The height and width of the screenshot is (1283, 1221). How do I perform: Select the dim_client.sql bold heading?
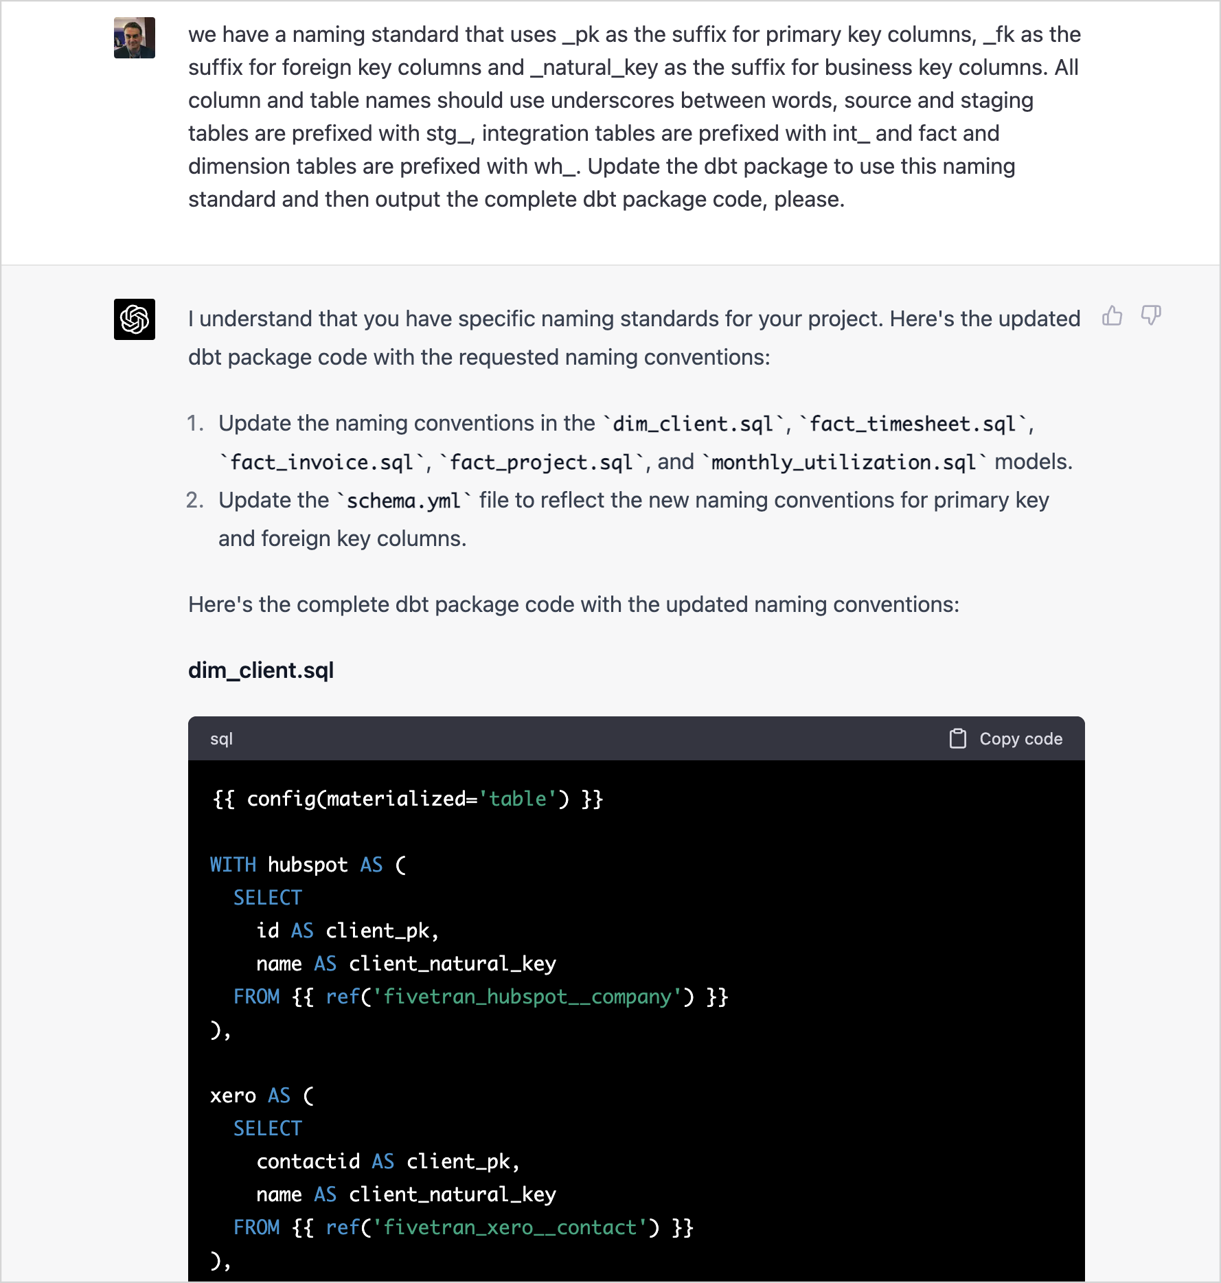pos(261,670)
